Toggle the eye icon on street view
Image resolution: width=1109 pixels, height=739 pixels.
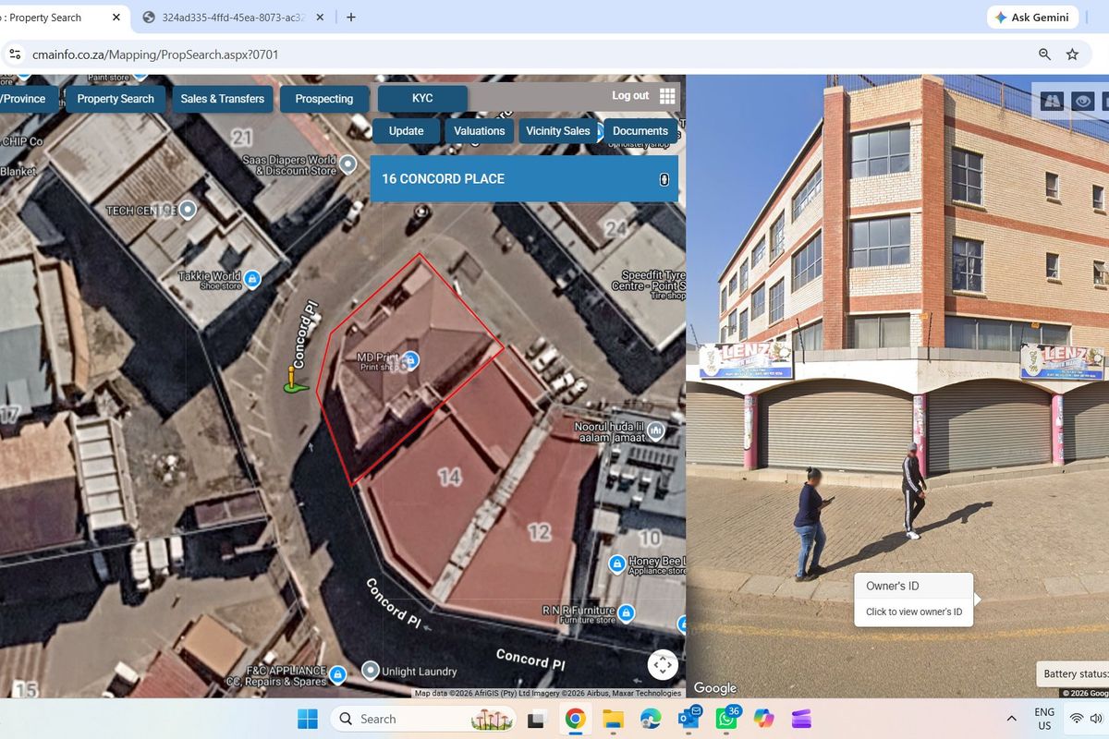1082,101
